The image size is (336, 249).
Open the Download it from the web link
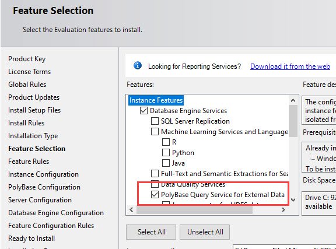290,66
